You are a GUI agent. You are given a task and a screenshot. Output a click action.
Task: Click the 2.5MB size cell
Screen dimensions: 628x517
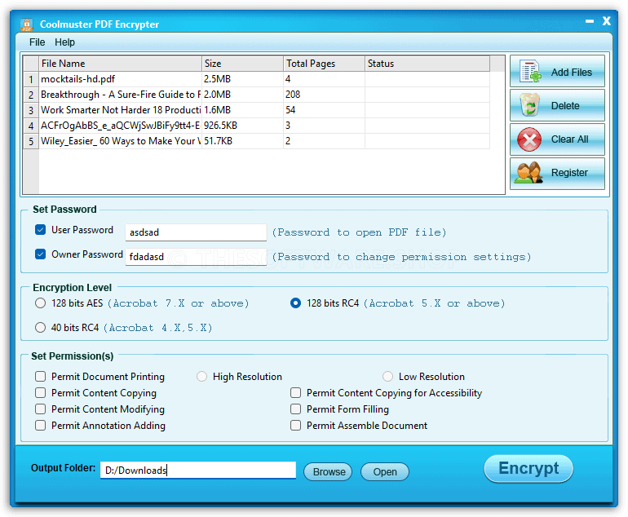coord(243,79)
